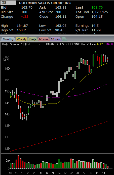Click the Open value 164.15
The height and width of the screenshot is (175, 114).
(97, 17)
